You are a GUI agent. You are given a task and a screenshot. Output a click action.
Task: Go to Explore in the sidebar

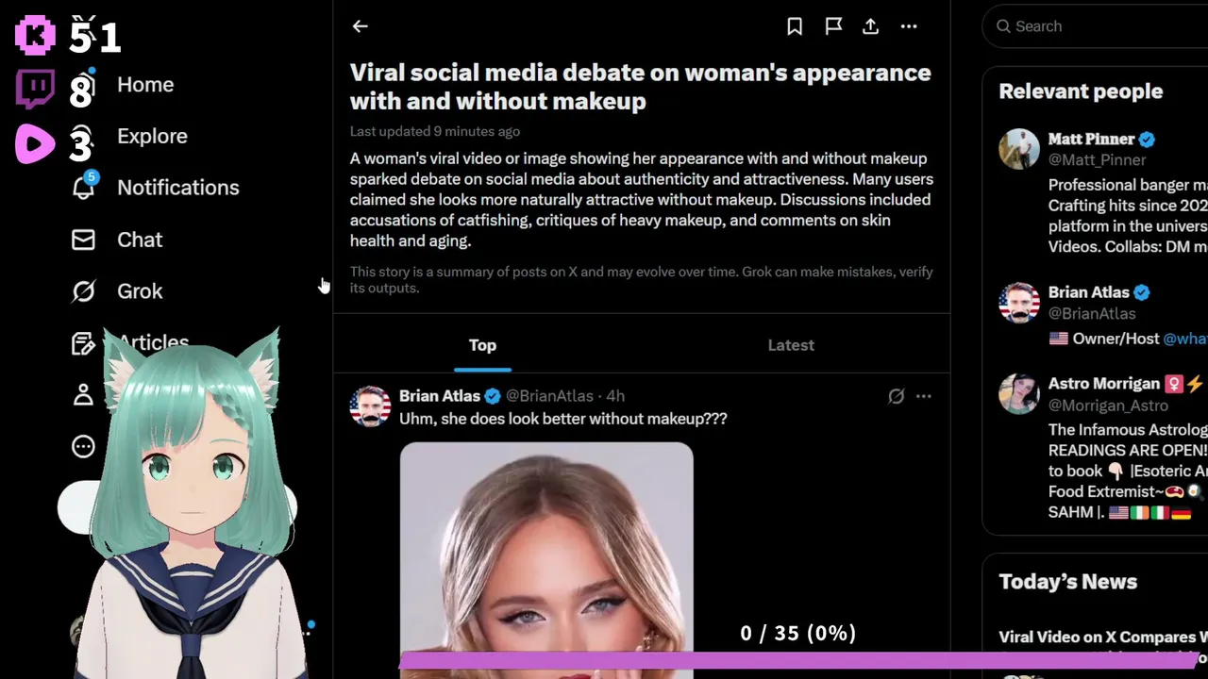pos(152,136)
